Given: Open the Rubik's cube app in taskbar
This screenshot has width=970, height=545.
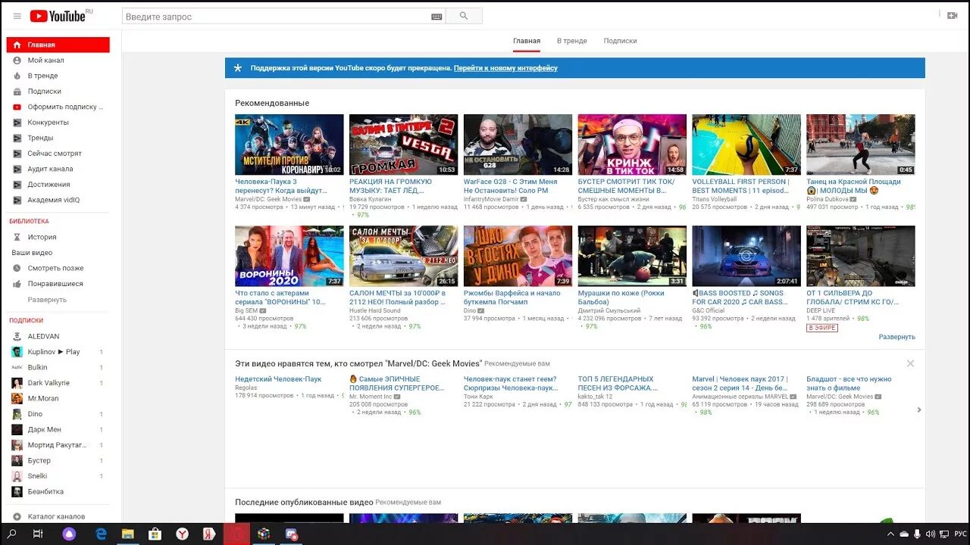Looking at the screenshot, I should [264, 534].
